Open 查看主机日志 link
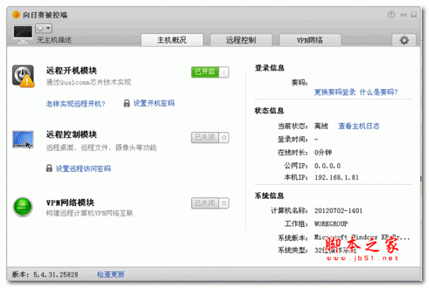Image resolution: width=429 pixels, height=288 pixels. click(x=359, y=126)
